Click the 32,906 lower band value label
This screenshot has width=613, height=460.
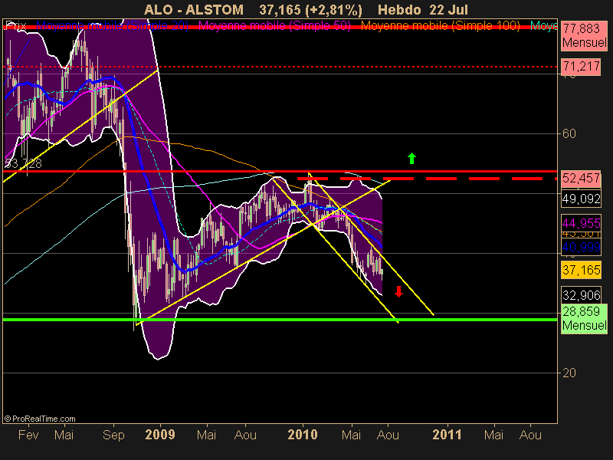[x=581, y=295]
